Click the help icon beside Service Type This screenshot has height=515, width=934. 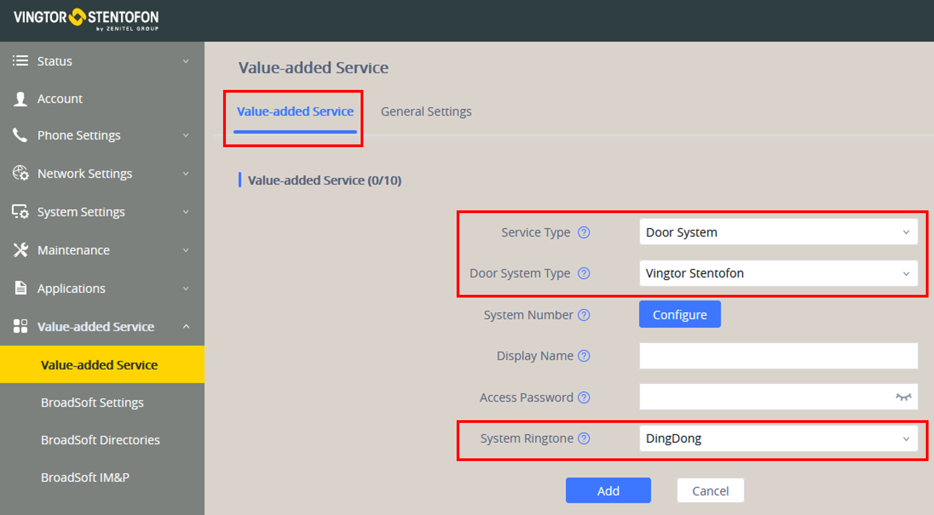[584, 233]
